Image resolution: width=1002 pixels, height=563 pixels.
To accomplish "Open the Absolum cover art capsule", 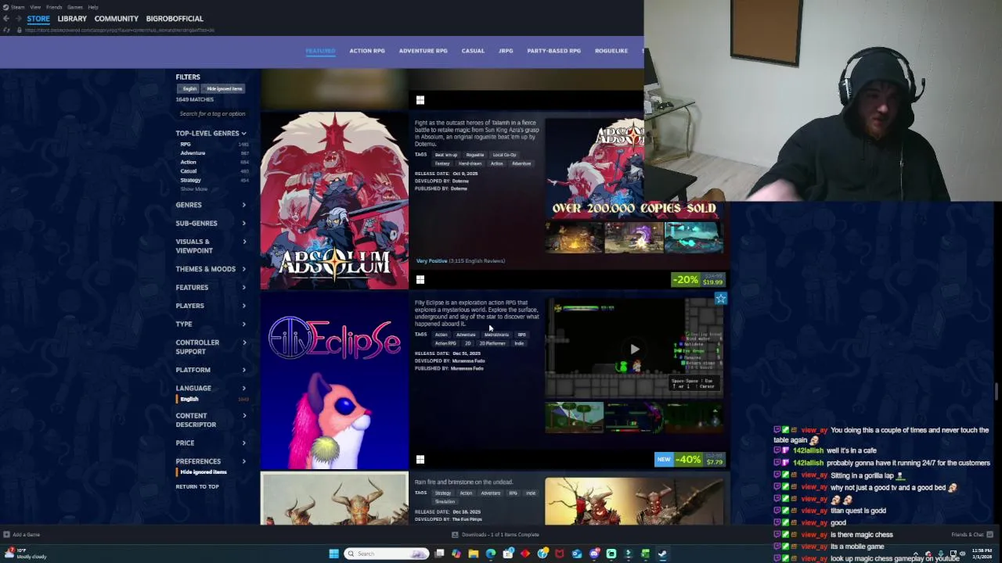I will point(334,200).
